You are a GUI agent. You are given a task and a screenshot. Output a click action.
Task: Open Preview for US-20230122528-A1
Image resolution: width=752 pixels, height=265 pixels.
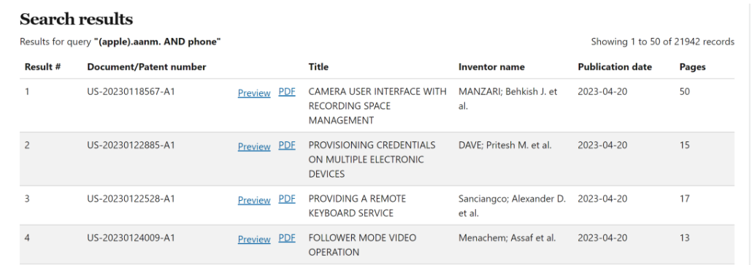(253, 200)
